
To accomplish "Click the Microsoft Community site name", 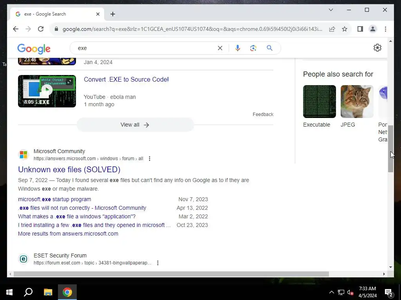I will pos(60,151).
